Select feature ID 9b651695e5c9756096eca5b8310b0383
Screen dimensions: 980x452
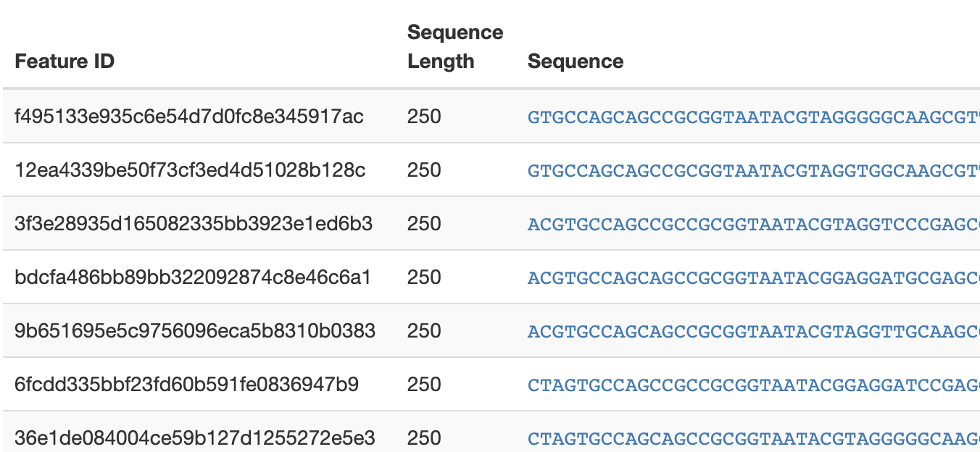point(195,331)
